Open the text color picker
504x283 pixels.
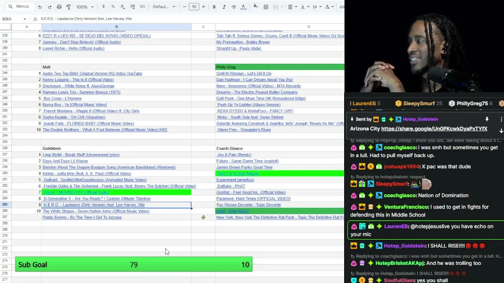[243, 7]
